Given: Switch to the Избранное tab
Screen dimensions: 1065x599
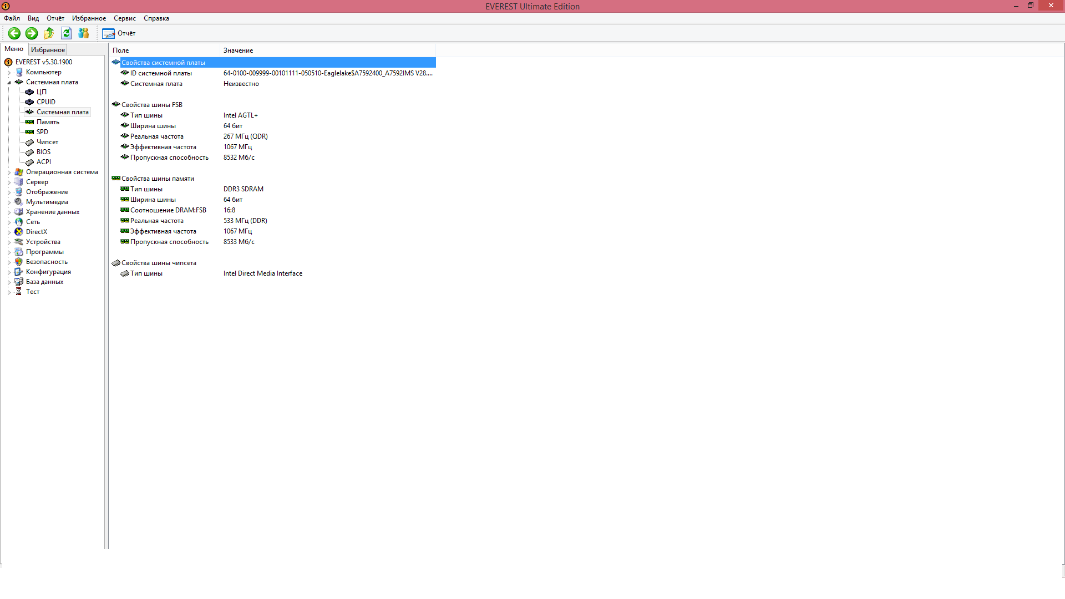Looking at the screenshot, I should coord(48,50).
